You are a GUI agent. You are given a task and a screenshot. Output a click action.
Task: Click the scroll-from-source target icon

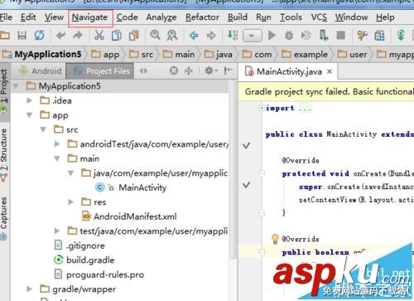[174, 71]
